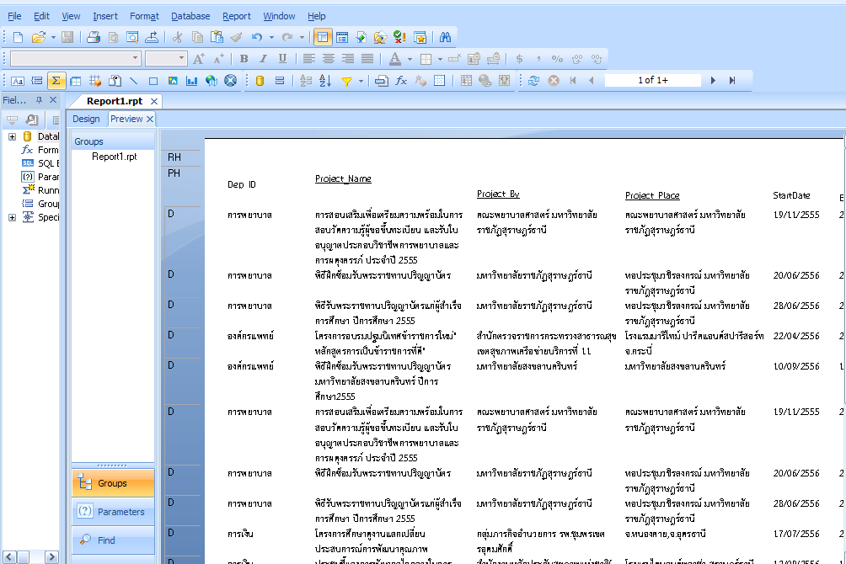Open undo history dropdown arrow
846x564 pixels.
point(271,37)
